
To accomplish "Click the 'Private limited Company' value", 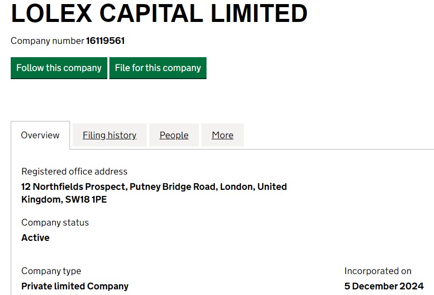I will 75,286.
